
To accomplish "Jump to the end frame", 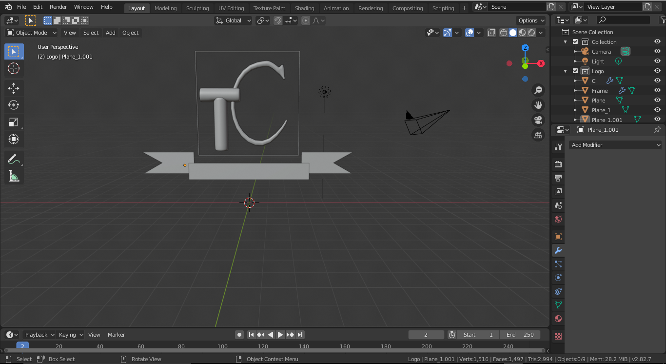I will (x=300, y=335).
